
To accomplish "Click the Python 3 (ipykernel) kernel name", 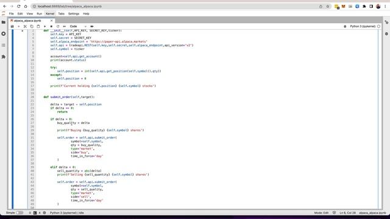I will tap(363, 26).
